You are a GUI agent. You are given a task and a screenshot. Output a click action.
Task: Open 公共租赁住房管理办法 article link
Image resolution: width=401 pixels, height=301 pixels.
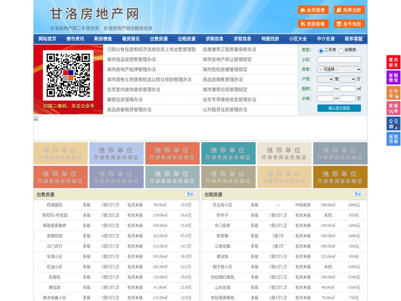(x=225, y=110)
